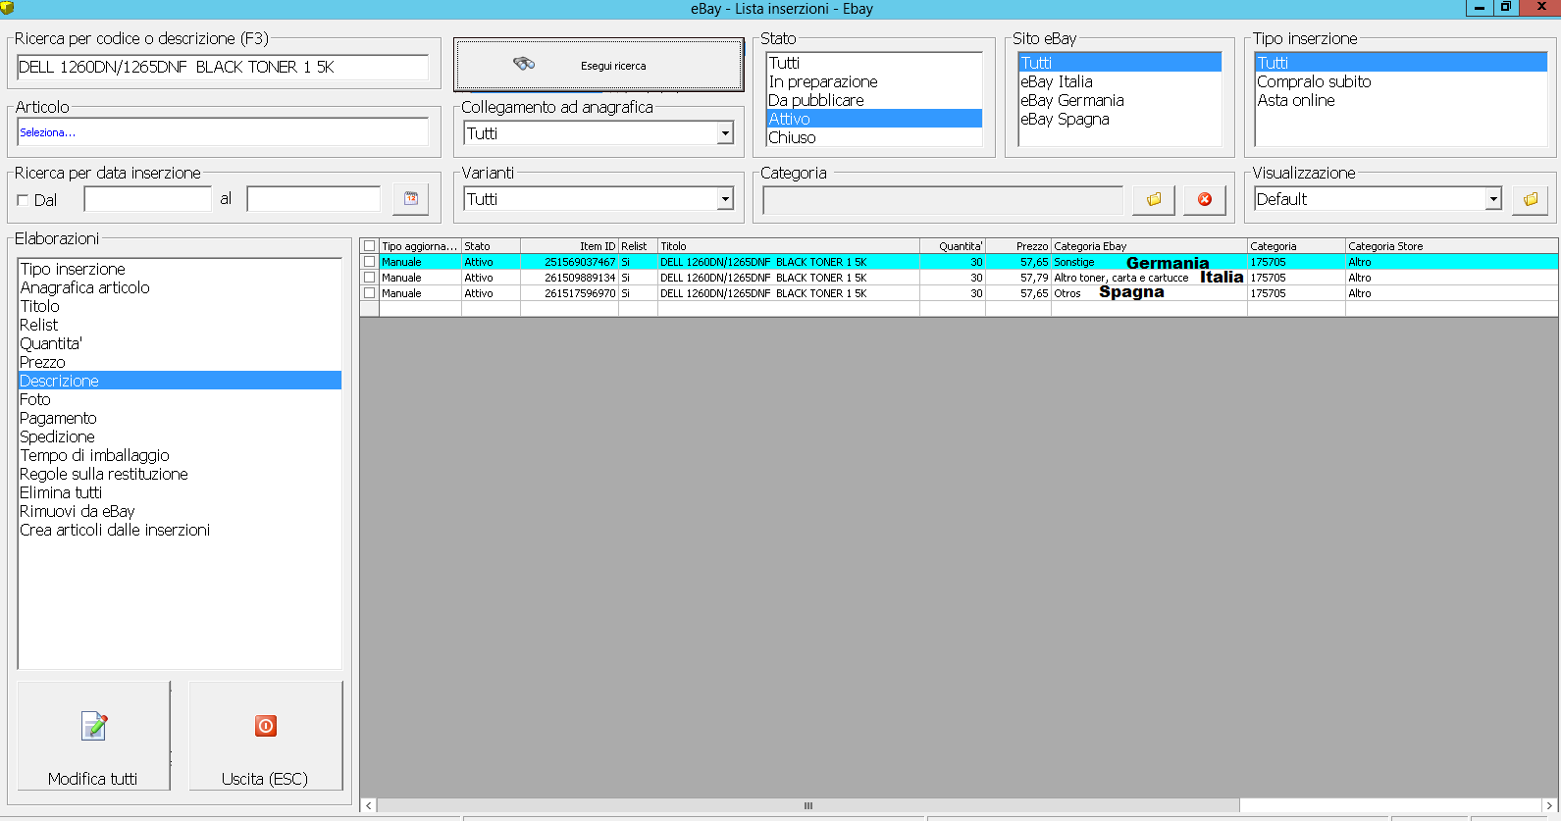Select Crea articoli dalle inserzioni option
The image size is (1561, 821).
[180, 530]
